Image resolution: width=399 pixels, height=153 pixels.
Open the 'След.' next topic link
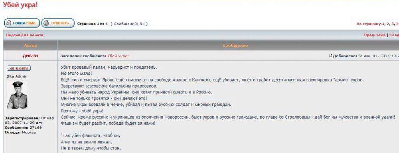tap(394, 35)
